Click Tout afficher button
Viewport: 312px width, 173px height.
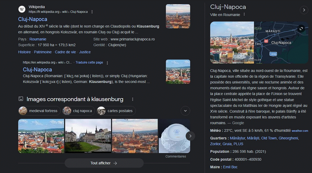(x=104, y=163)
